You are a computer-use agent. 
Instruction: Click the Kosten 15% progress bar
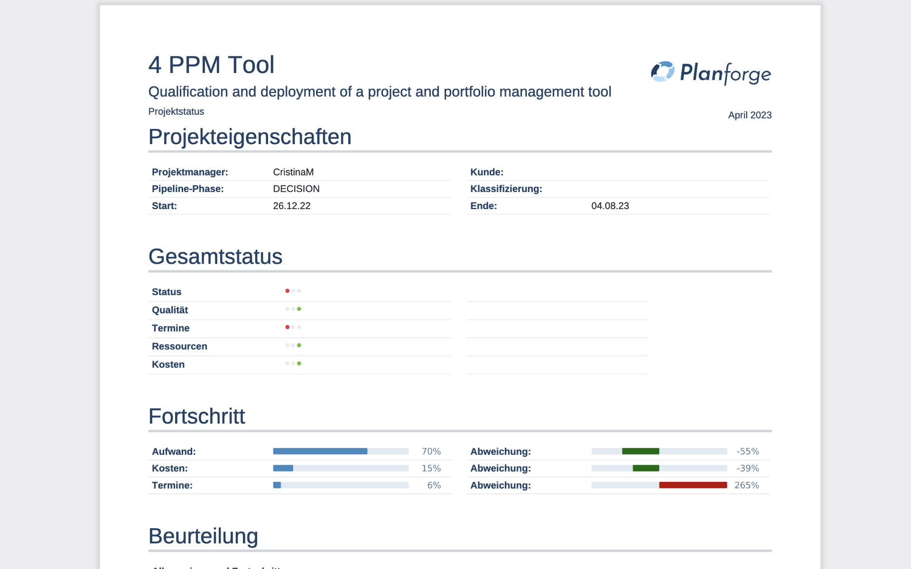[x=340, y=468]
